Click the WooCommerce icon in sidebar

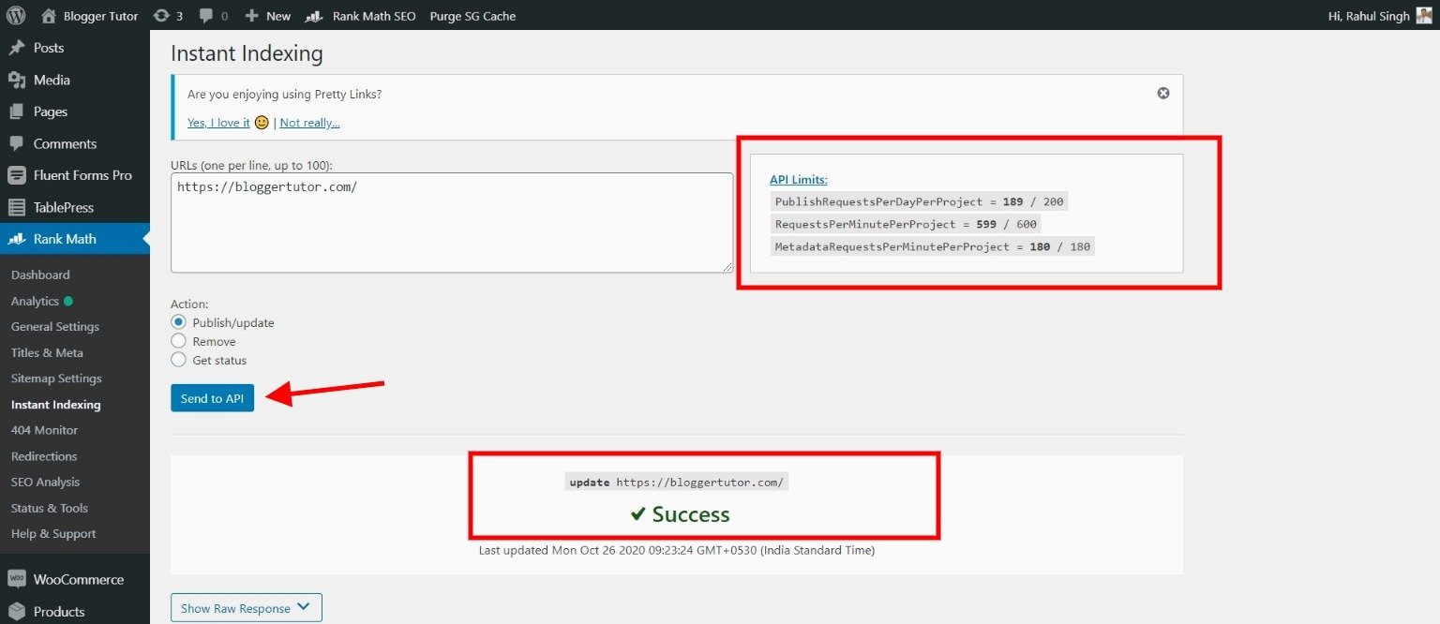tap(17, 579)
